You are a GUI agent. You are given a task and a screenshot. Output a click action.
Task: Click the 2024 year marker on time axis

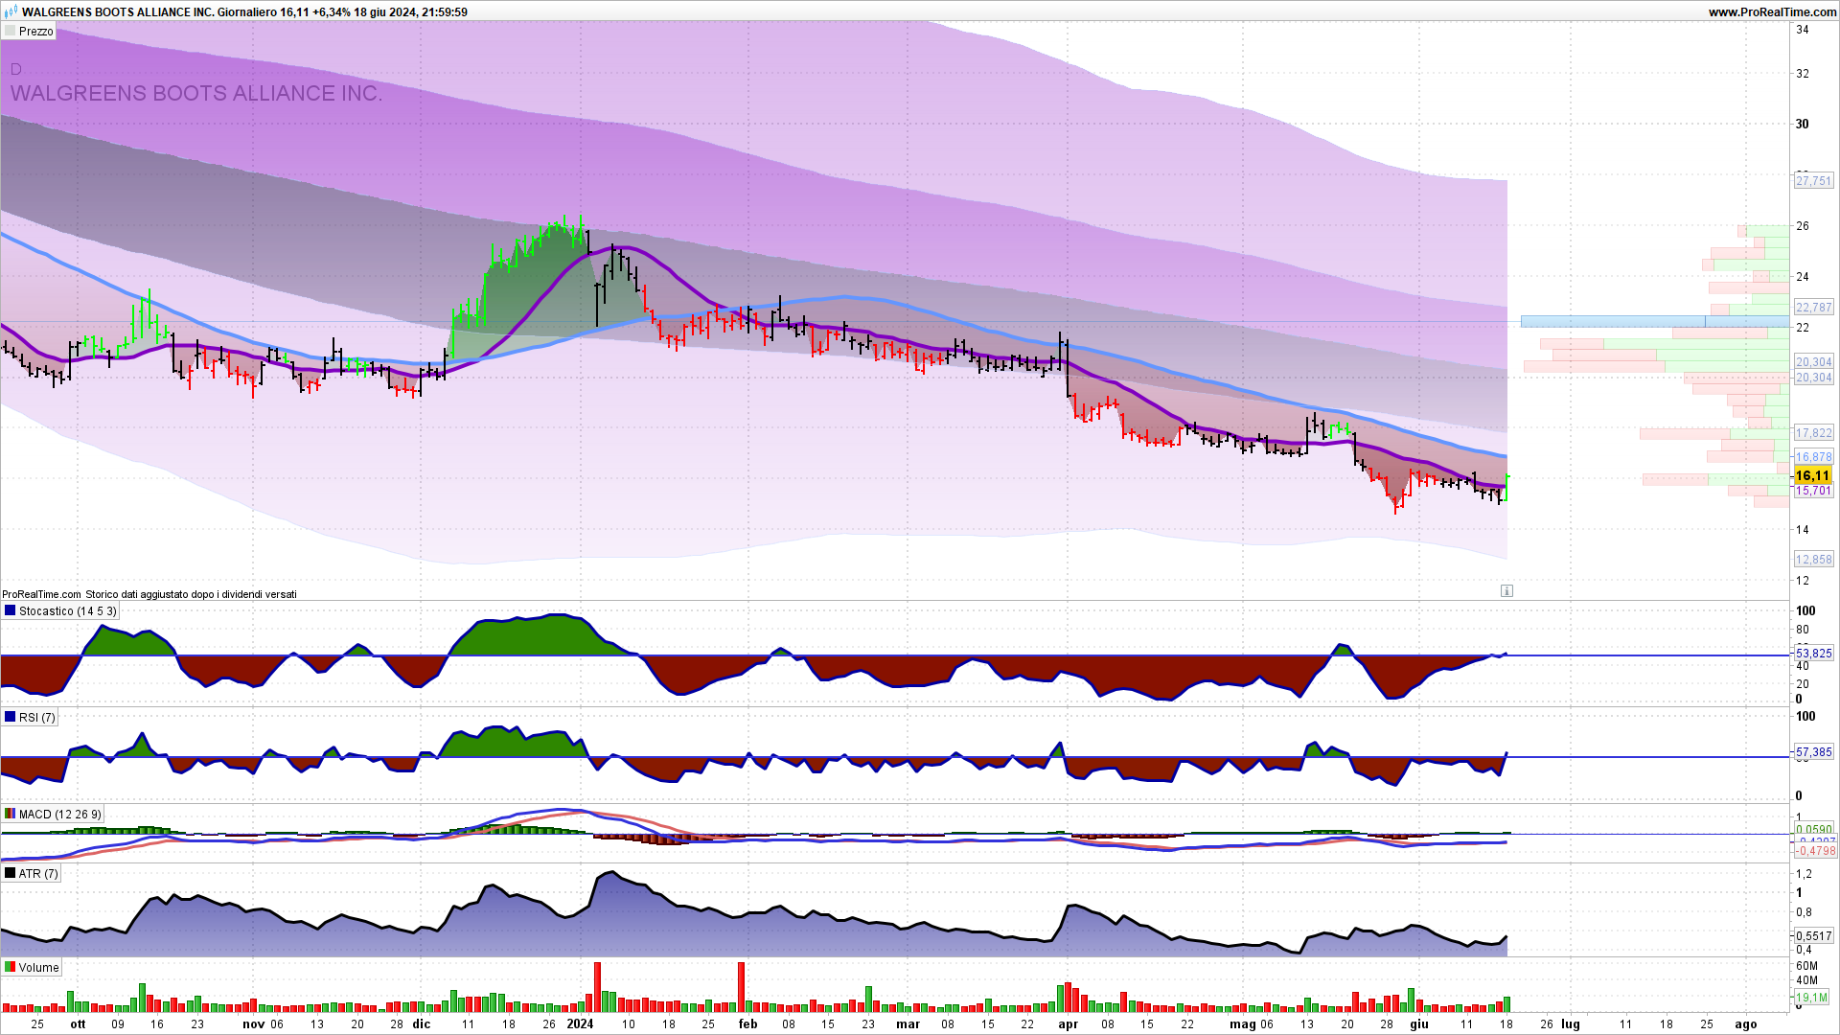coord(580,1023)
